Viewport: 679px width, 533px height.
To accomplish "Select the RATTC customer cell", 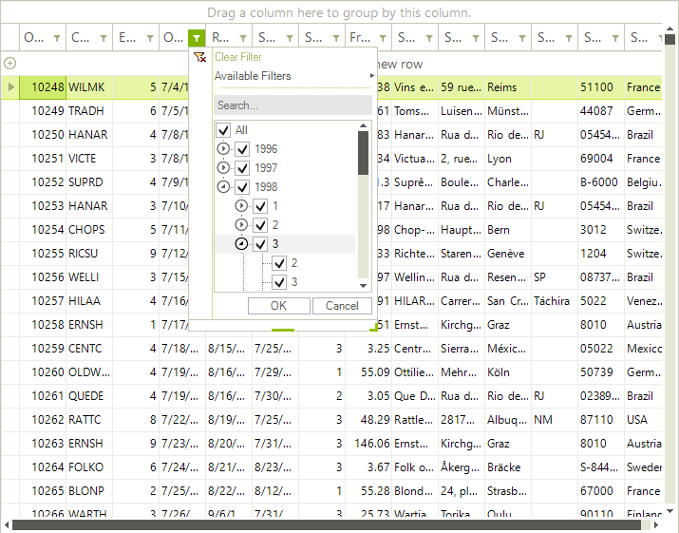I will (x=89, y=420).
